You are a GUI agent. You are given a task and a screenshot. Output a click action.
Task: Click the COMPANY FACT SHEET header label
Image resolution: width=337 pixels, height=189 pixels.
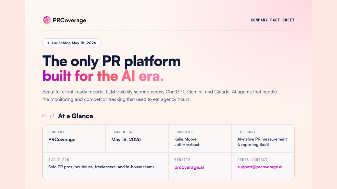click(273, 20)
